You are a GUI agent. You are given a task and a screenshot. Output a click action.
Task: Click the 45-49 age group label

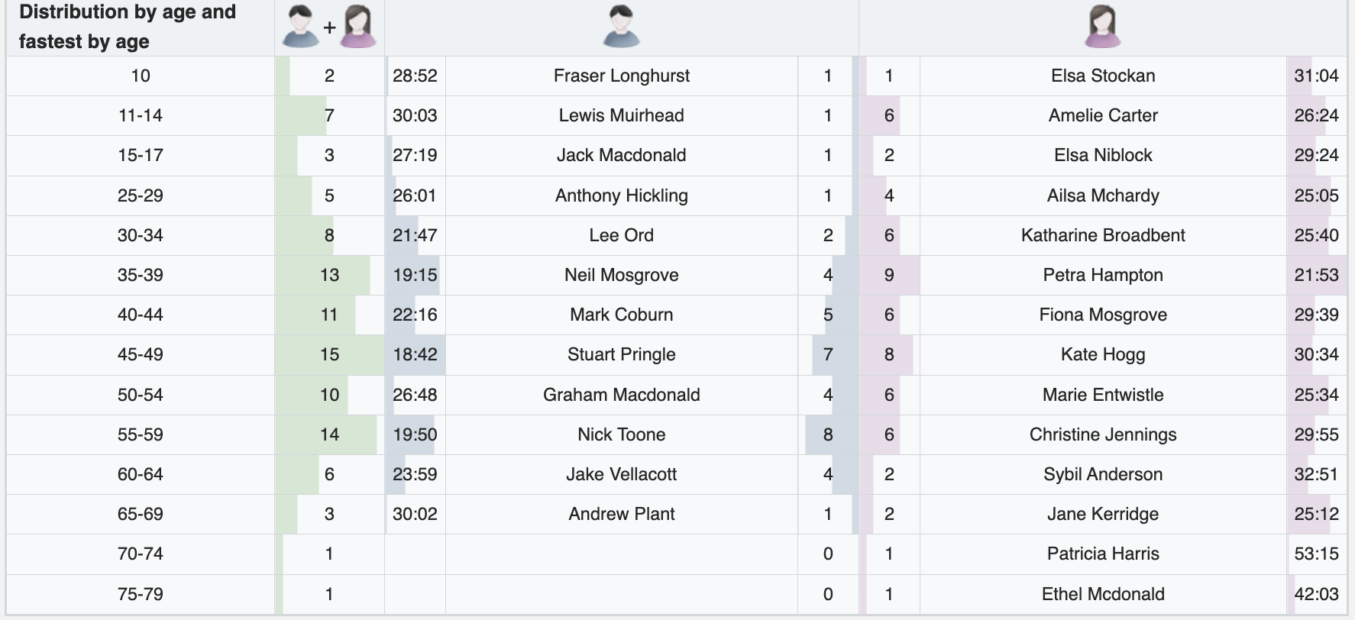(x=141, y=354)
